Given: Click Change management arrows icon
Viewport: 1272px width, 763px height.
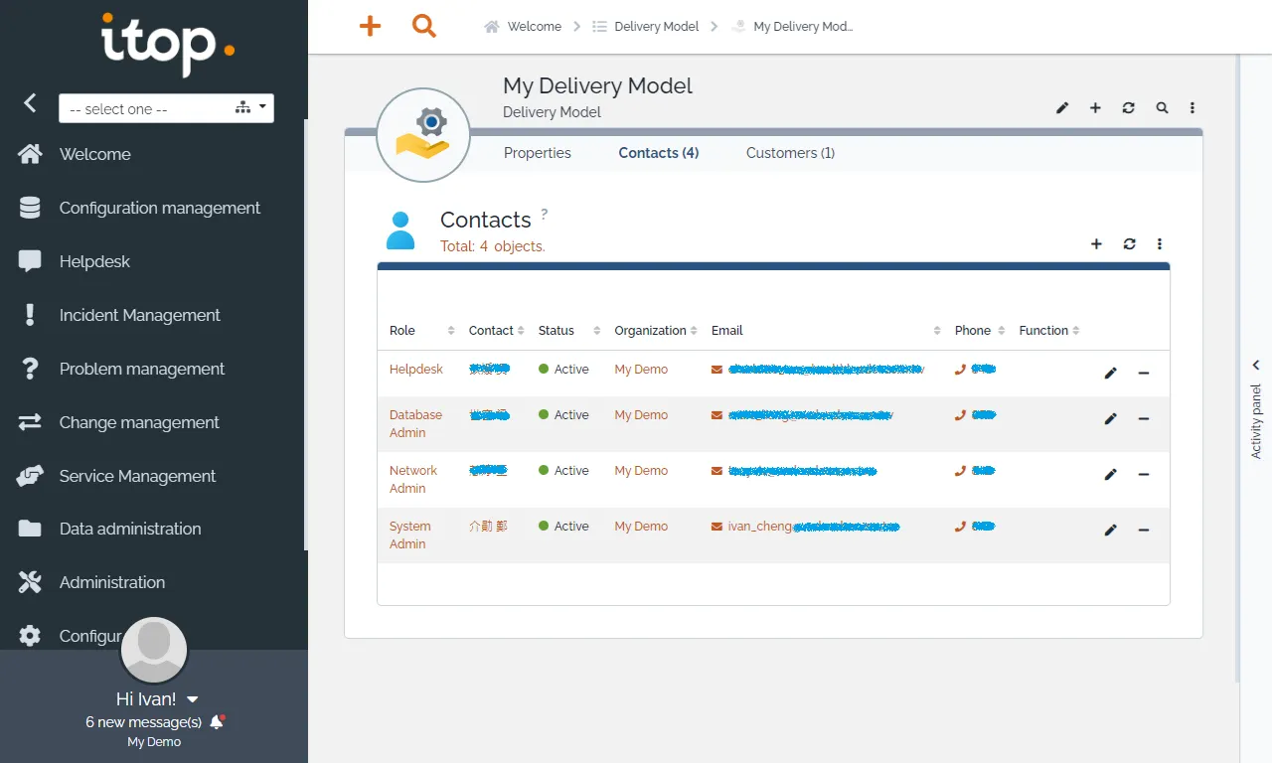Looking at the screenshot, I should click(30, 422).
